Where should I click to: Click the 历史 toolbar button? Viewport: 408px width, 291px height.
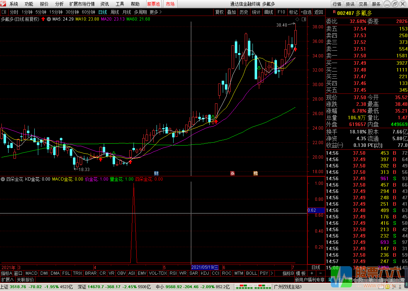click(244, 12)
